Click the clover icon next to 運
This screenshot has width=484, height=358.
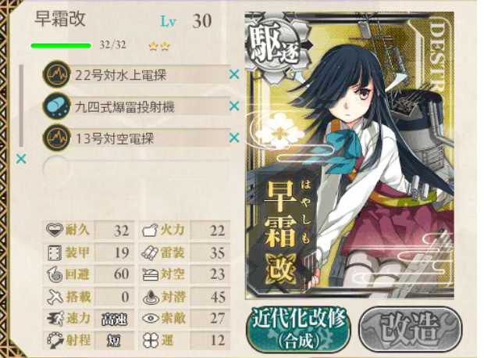pyautogui.click(x=151, y=340)
